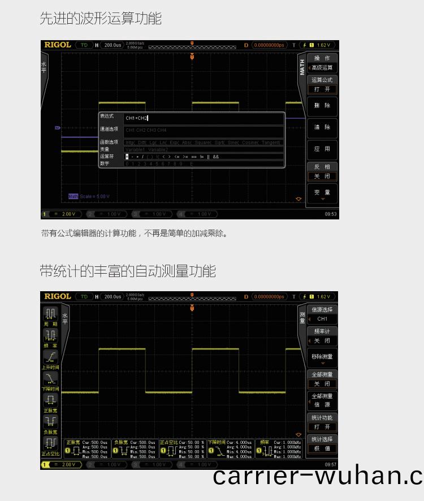This screenshot has height=501, width=424.
Task: Choose the 上升时间 rise time icon
Action: [50, 357]
